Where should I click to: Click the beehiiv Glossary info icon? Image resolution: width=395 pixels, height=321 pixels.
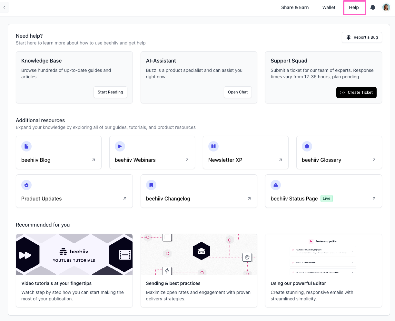click(307, 146)
